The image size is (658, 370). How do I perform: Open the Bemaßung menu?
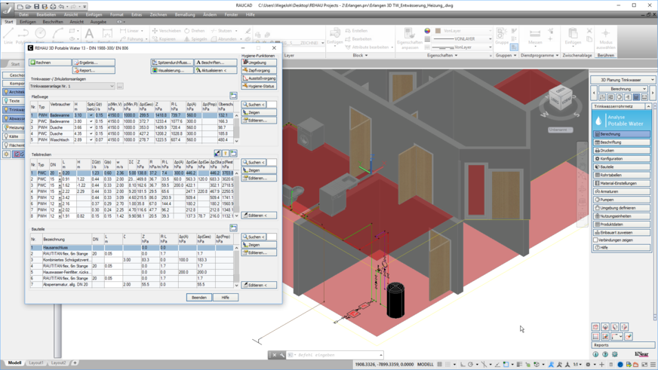pyautogui.click(x=185, y=14)
